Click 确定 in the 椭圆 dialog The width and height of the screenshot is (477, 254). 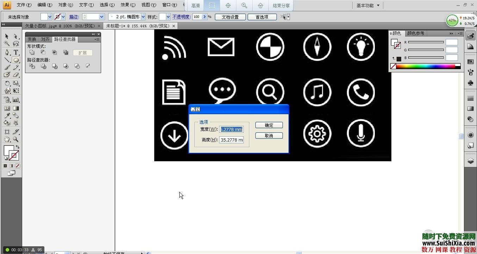click(269, 125)
